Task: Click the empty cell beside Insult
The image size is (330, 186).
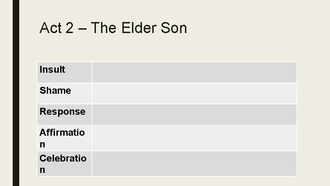Action: pos(194,72)
